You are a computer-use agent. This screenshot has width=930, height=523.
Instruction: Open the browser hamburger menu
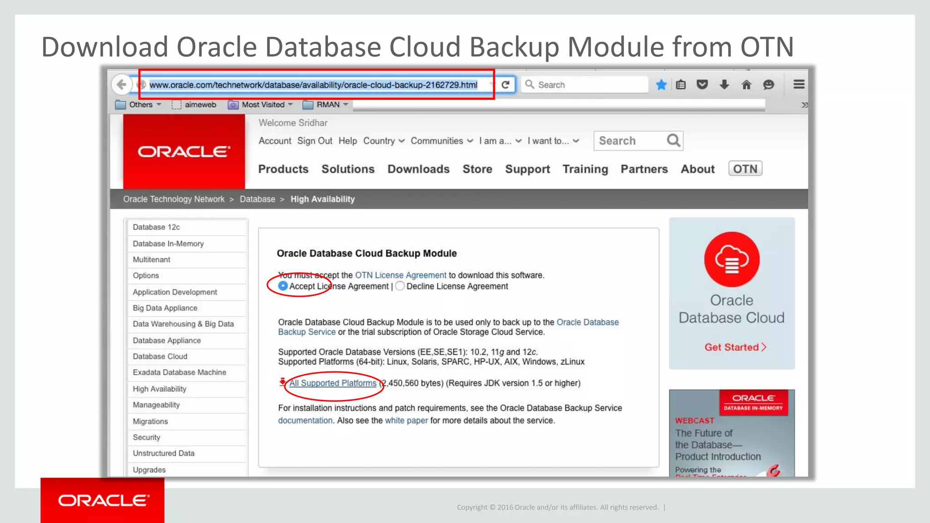799,84
